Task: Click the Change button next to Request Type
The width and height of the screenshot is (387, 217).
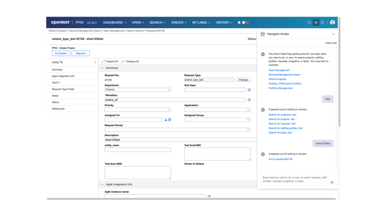Action: pyautogui.click(x=243, y=79)
